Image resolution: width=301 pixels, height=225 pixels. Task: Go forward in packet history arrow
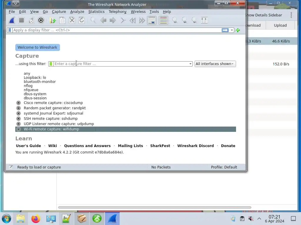pyautogui.click(x=113, y=20)
